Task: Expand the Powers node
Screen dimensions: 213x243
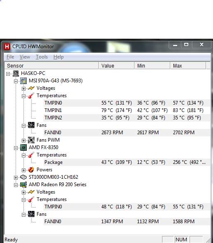Action: (23, 170)
